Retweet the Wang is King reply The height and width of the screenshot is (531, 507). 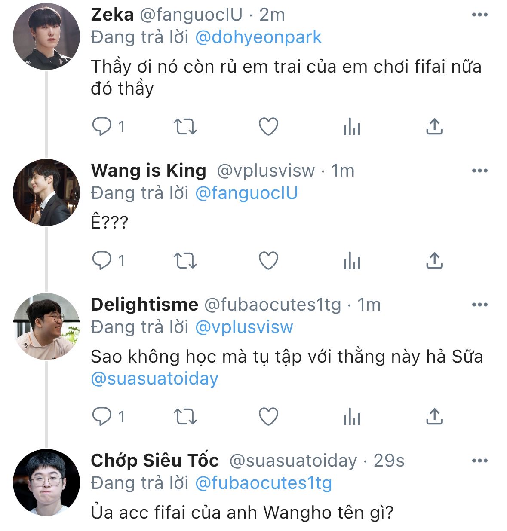point(185,261)
